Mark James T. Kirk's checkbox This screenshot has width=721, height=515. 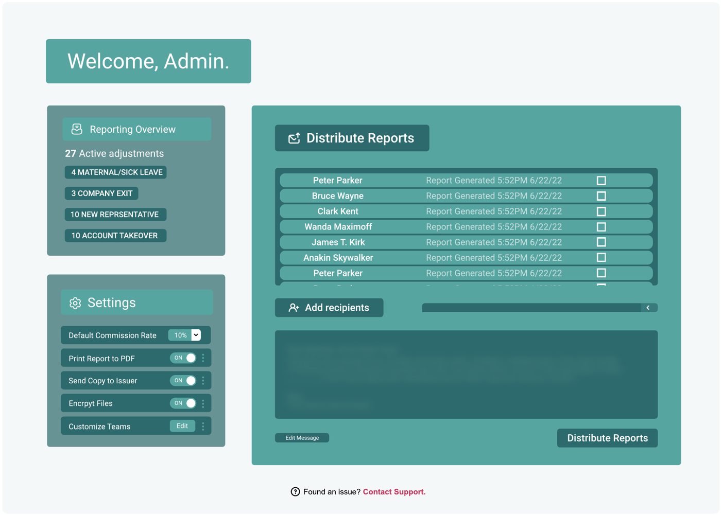pyautogui.click(x=601, y=242)
